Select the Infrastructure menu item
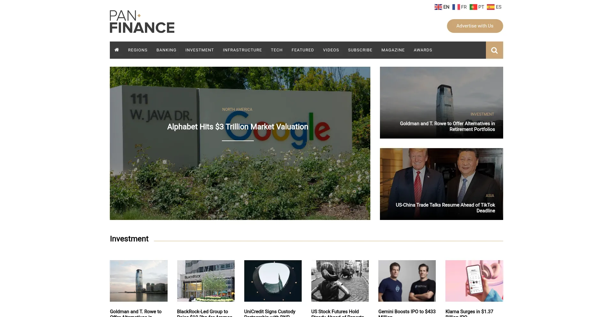613x317 pixels. (242, 50)
